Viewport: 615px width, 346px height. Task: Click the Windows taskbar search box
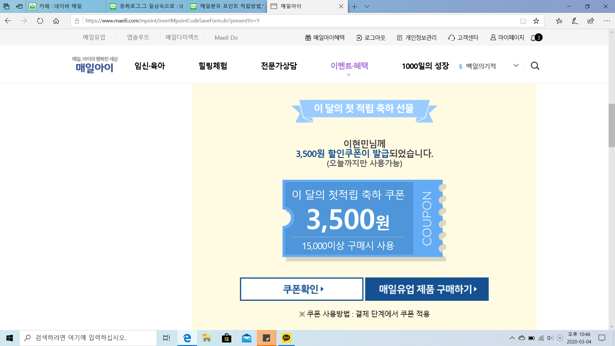coord(88,338)
